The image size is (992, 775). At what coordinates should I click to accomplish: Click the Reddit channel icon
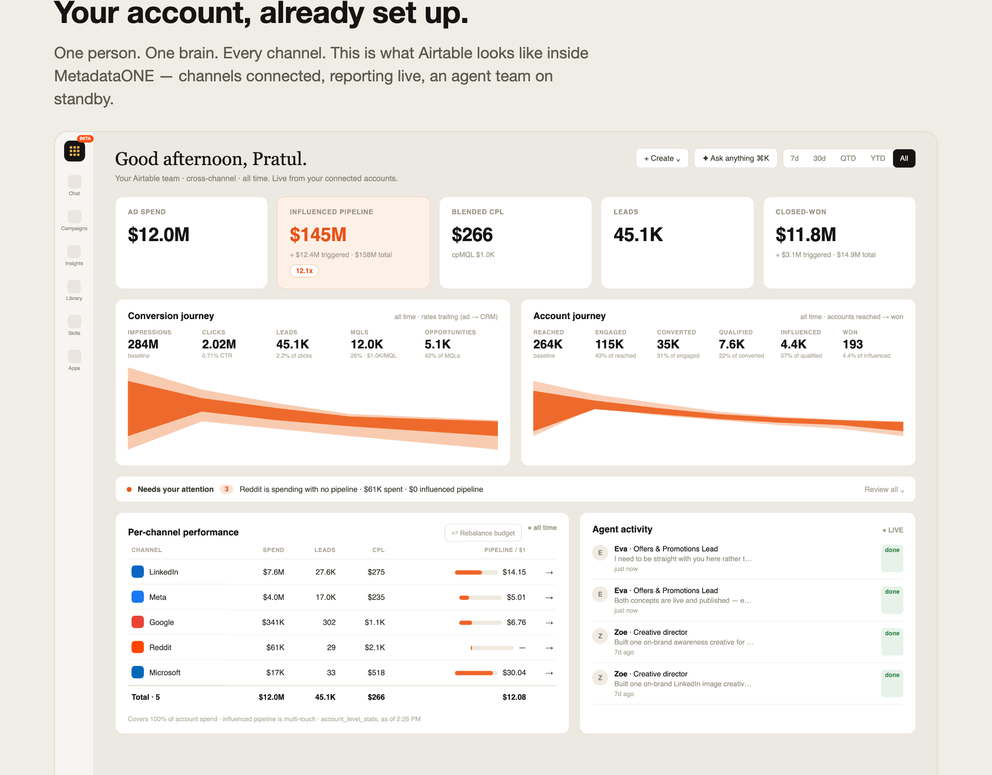[x=138, y=647]
